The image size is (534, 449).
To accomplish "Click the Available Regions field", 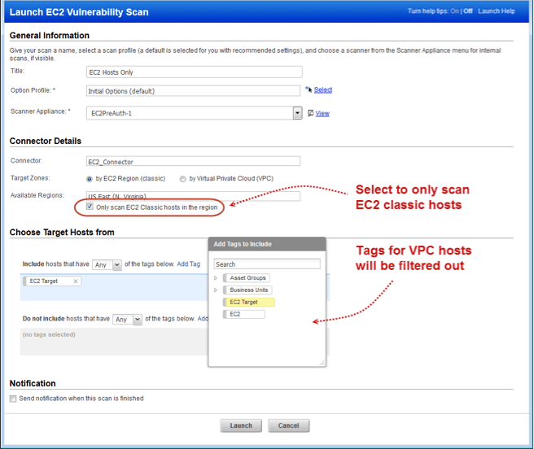I will pyautogui.click(x=193, y=196).
